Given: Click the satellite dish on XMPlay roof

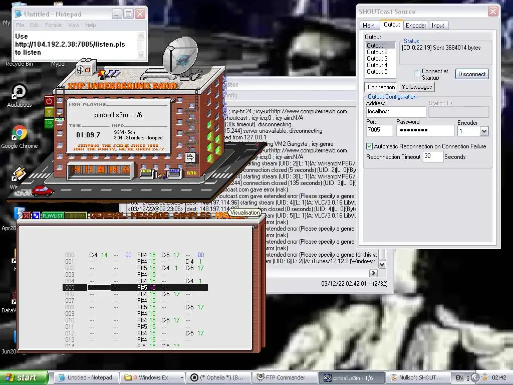Looking at the screenshot, I should pos(180,55).
